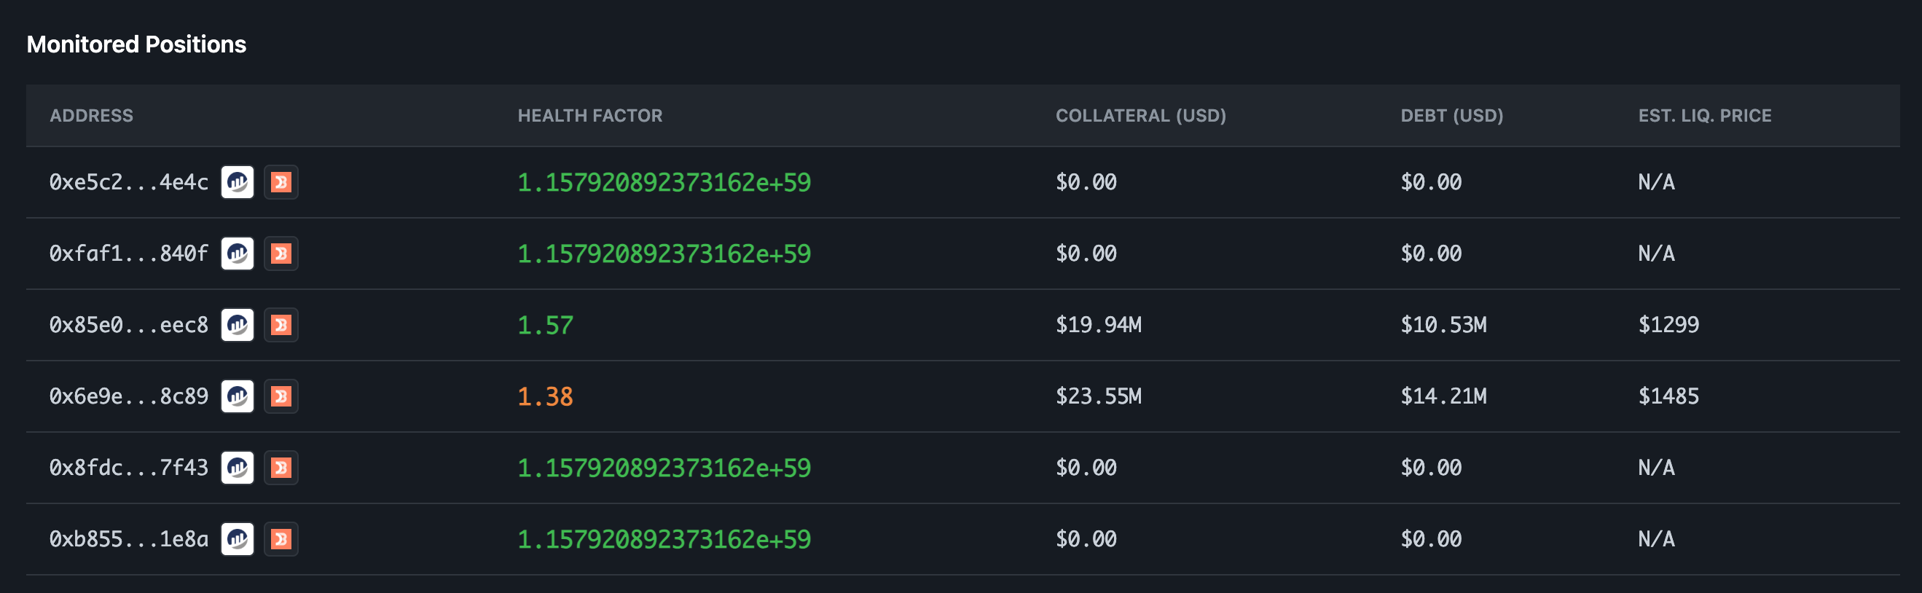Image resolution: width=1922 pixels, height=593 pixels.
Task: Click the Collateral (USD) column header
Action: click(1140, 116)
